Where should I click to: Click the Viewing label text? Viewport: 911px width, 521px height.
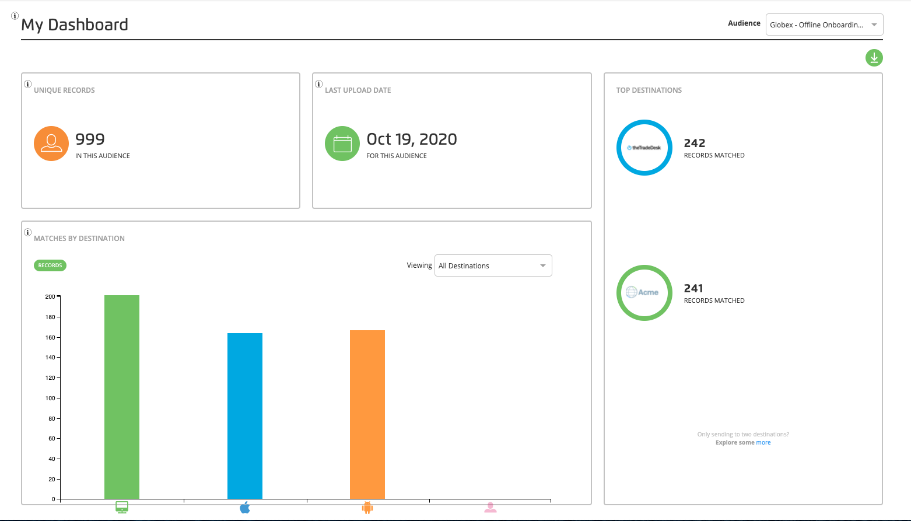coord(419,265)
